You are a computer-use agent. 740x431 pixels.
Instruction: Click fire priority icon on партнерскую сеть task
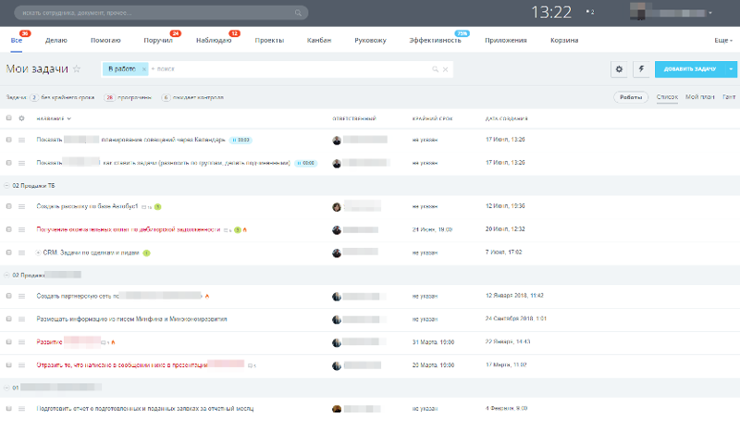206,296
